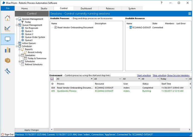The width and height of the screenshot is (193, 137).
Task: Click the Queue1 gear icon
Action: tap(23, 40)
